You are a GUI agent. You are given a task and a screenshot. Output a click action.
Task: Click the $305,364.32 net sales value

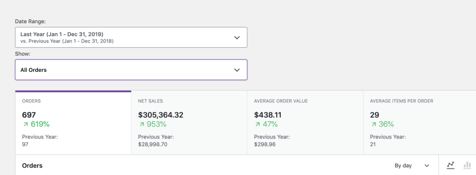160,115
